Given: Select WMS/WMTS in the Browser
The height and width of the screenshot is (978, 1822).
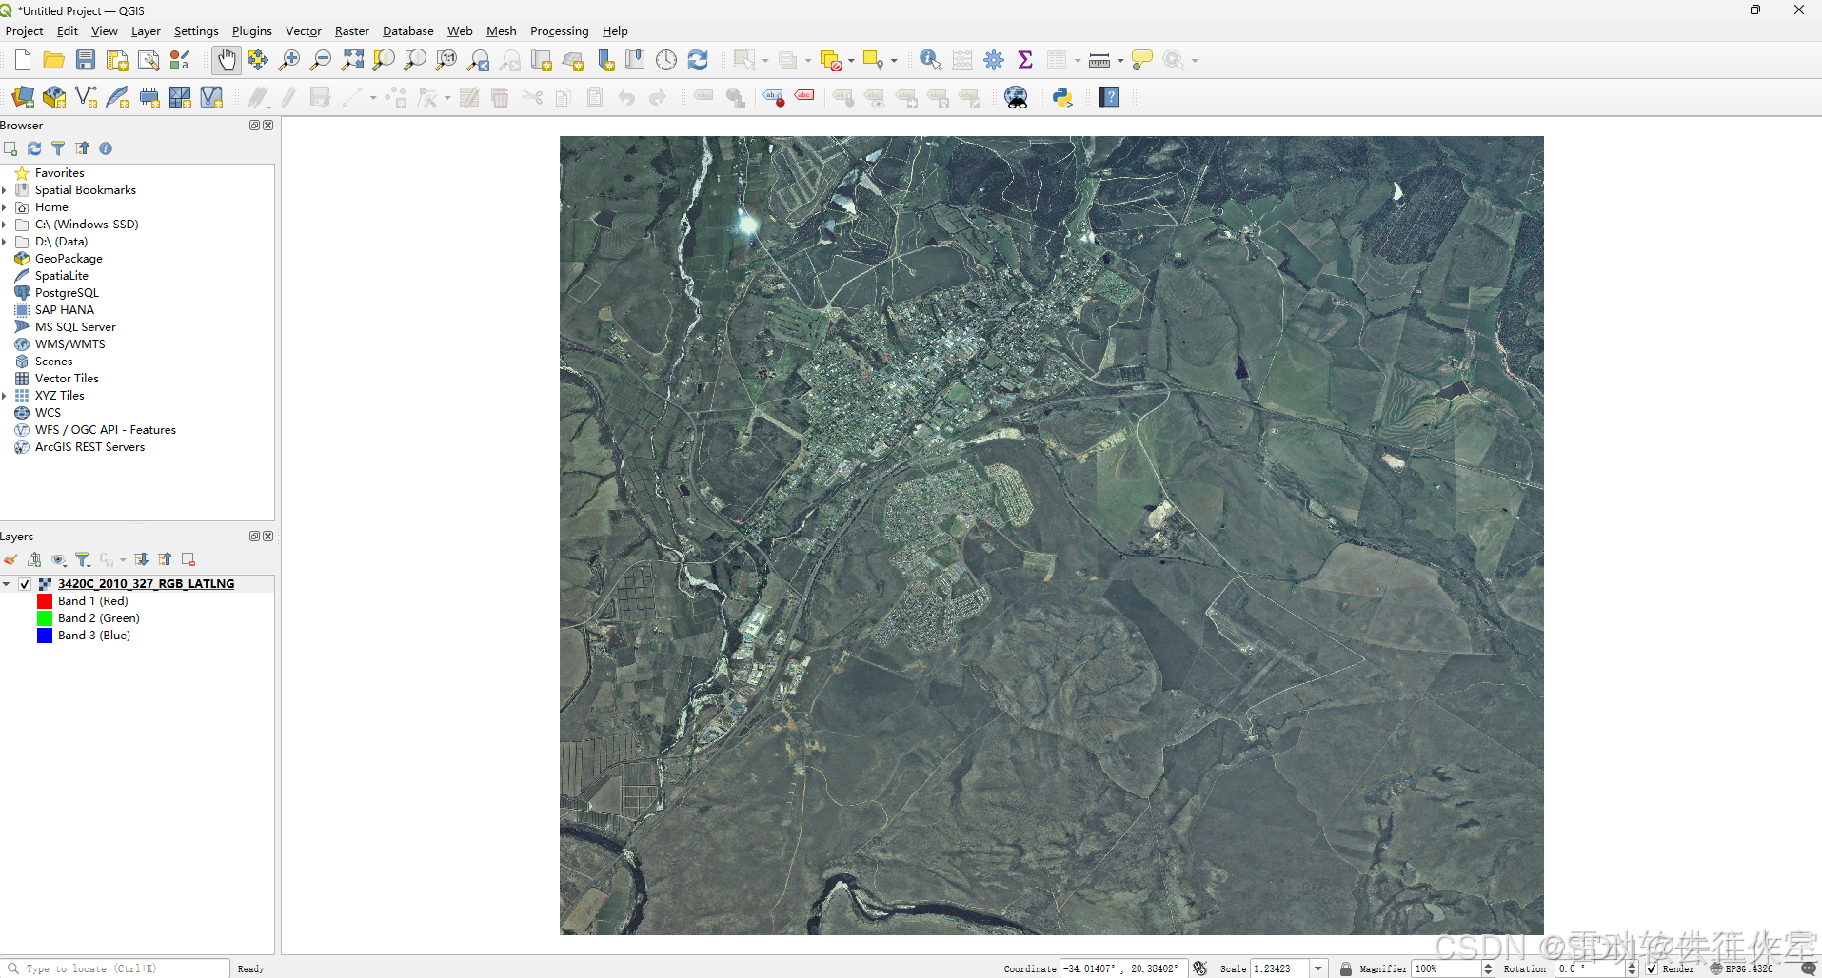Looking at the screenshot, I should click(x=70, y=344).
